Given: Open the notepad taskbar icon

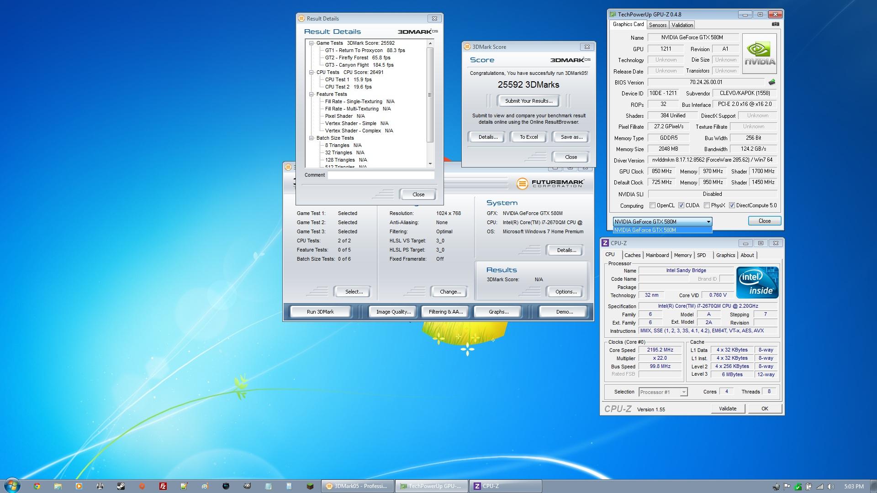Looking at the screenshot, I should 268,486.
